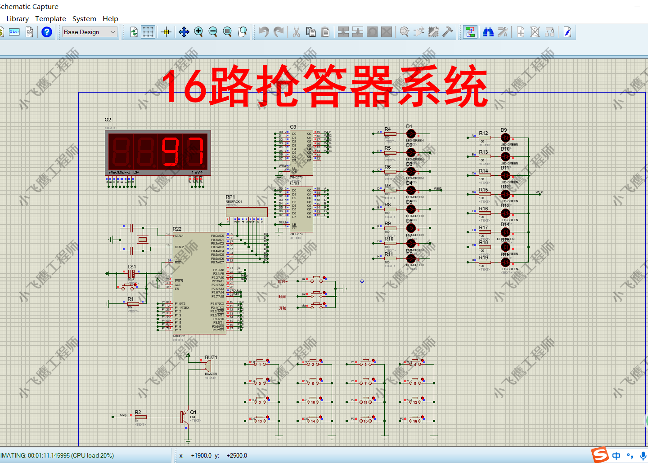Open the packaging tool chip icon
This screenshot has height=463, width=648.
point(433,32)
